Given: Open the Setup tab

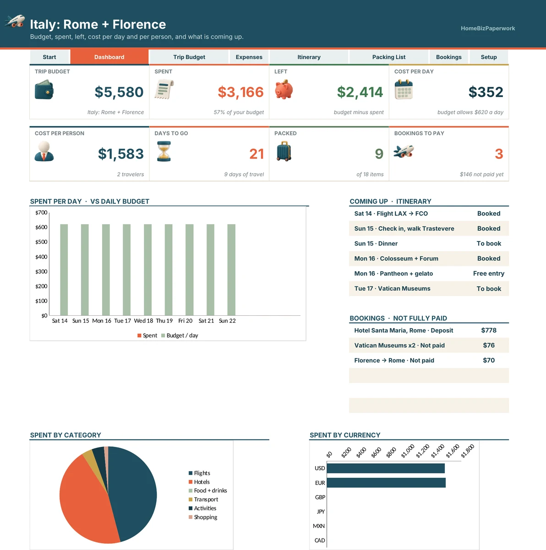Looking at the screenshot, I should [489, 57].
